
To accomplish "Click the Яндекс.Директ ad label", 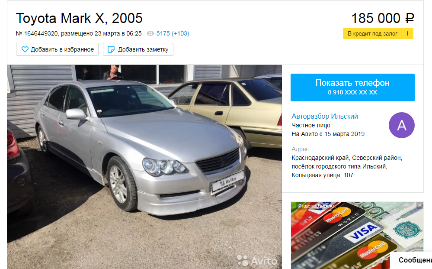I will 317,206.
